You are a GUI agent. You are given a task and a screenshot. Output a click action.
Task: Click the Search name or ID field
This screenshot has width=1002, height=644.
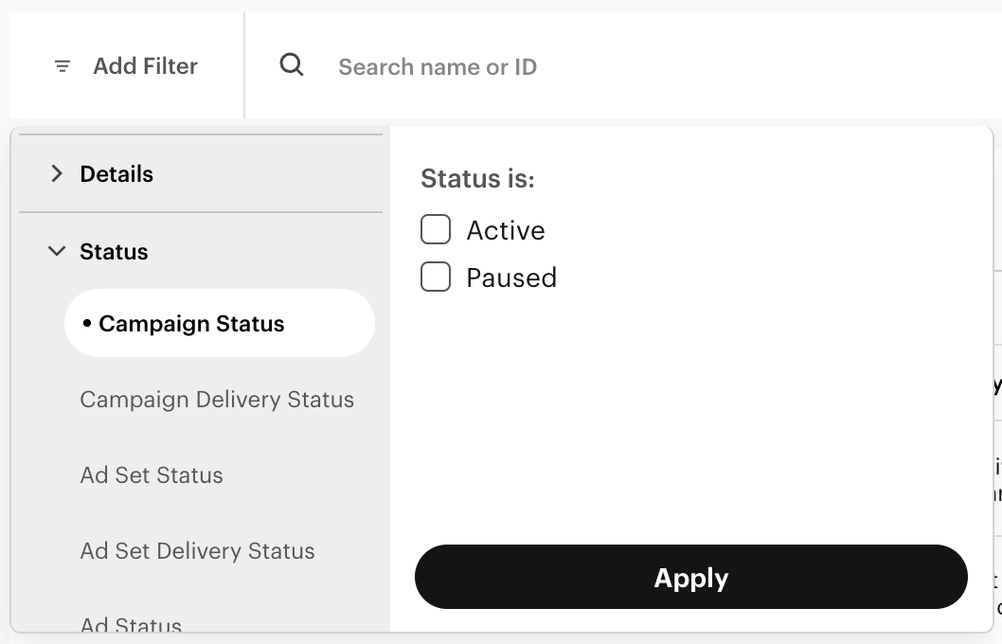tap(438, 66)
